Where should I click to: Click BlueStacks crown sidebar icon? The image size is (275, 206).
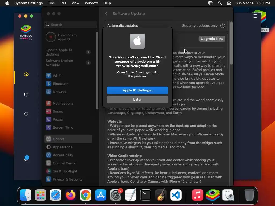26,95
